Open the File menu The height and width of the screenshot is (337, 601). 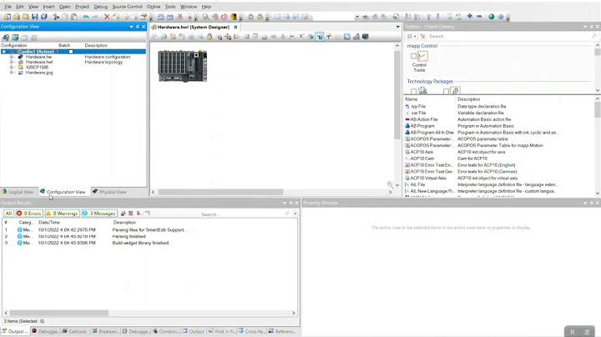pyautogui.click(x=8, y=7)
